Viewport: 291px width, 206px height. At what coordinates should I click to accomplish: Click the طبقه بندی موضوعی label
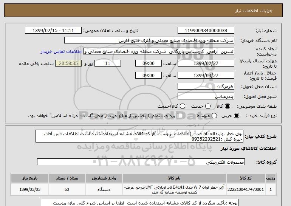coord(257,106)
